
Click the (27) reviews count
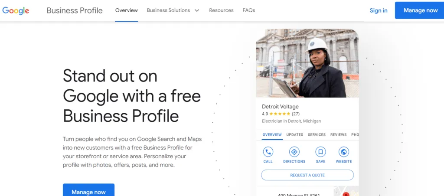point(296,114)
